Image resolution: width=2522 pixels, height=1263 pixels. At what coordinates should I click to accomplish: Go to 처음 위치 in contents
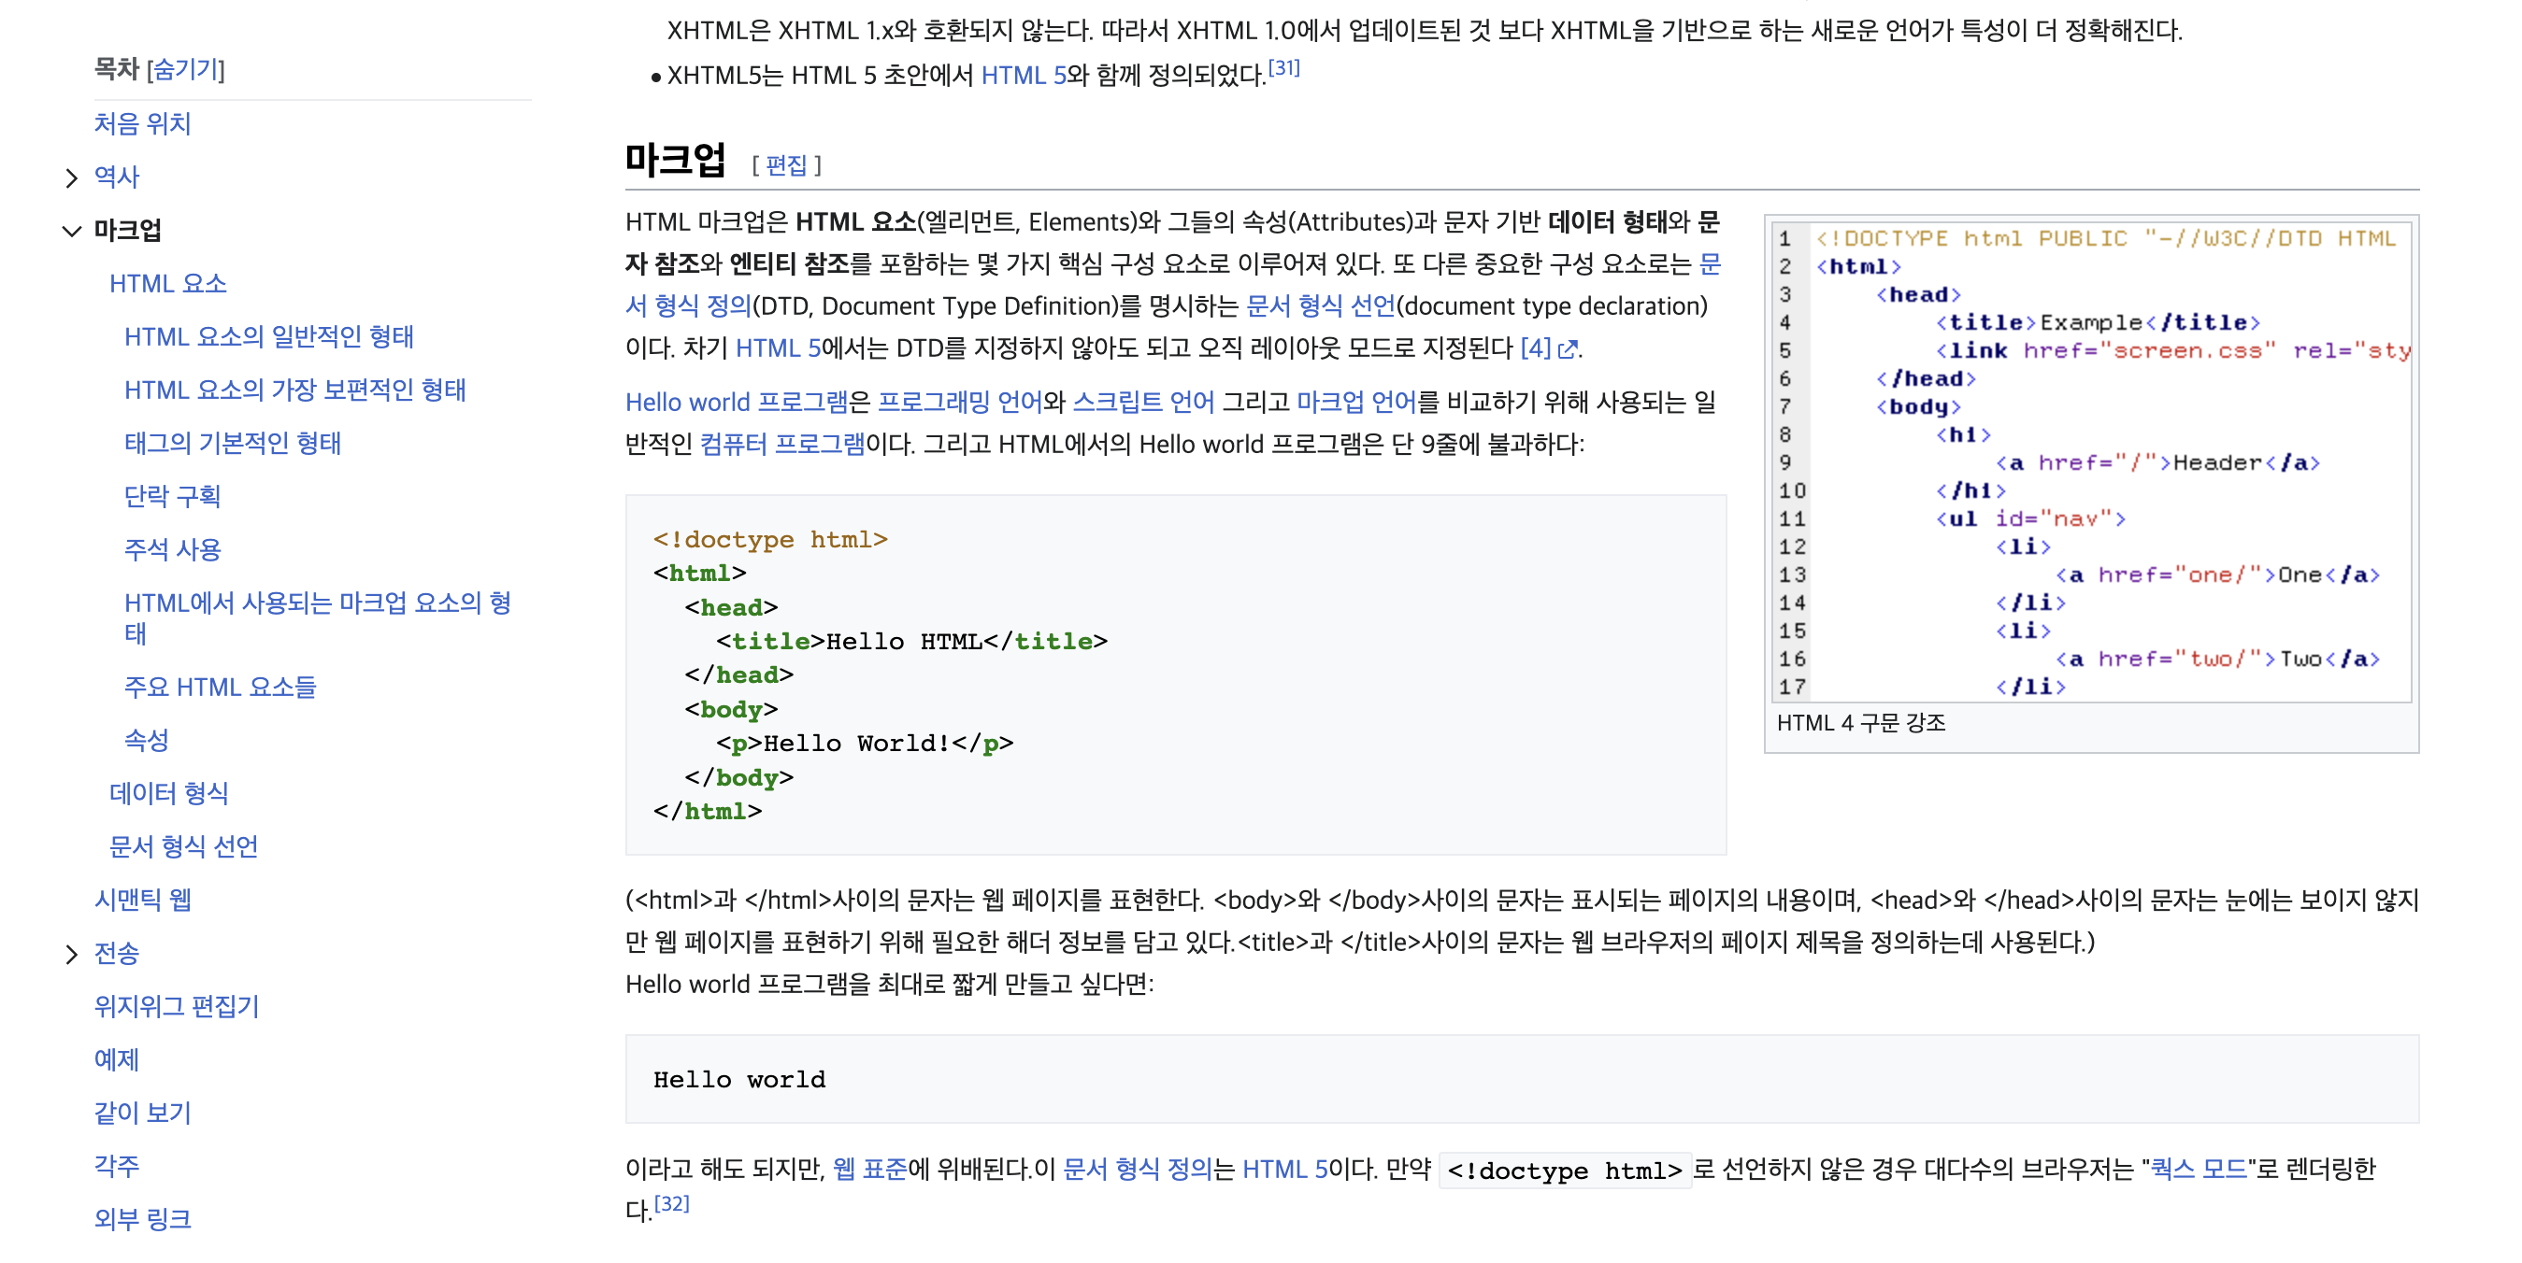coord(142,123)
